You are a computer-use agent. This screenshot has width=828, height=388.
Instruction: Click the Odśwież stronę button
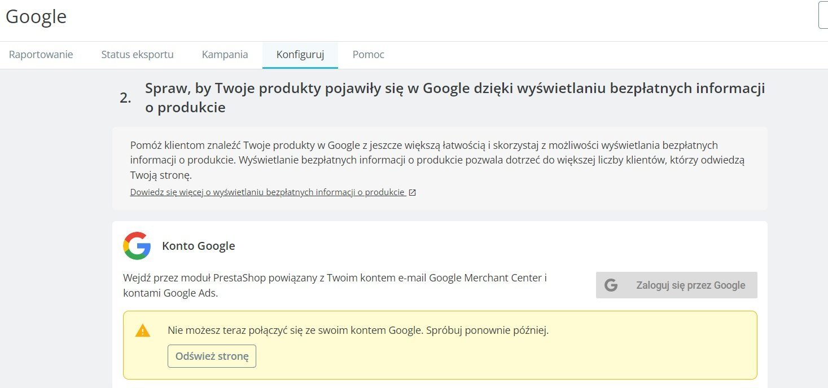pyautogui.click(x=212, y=356)
